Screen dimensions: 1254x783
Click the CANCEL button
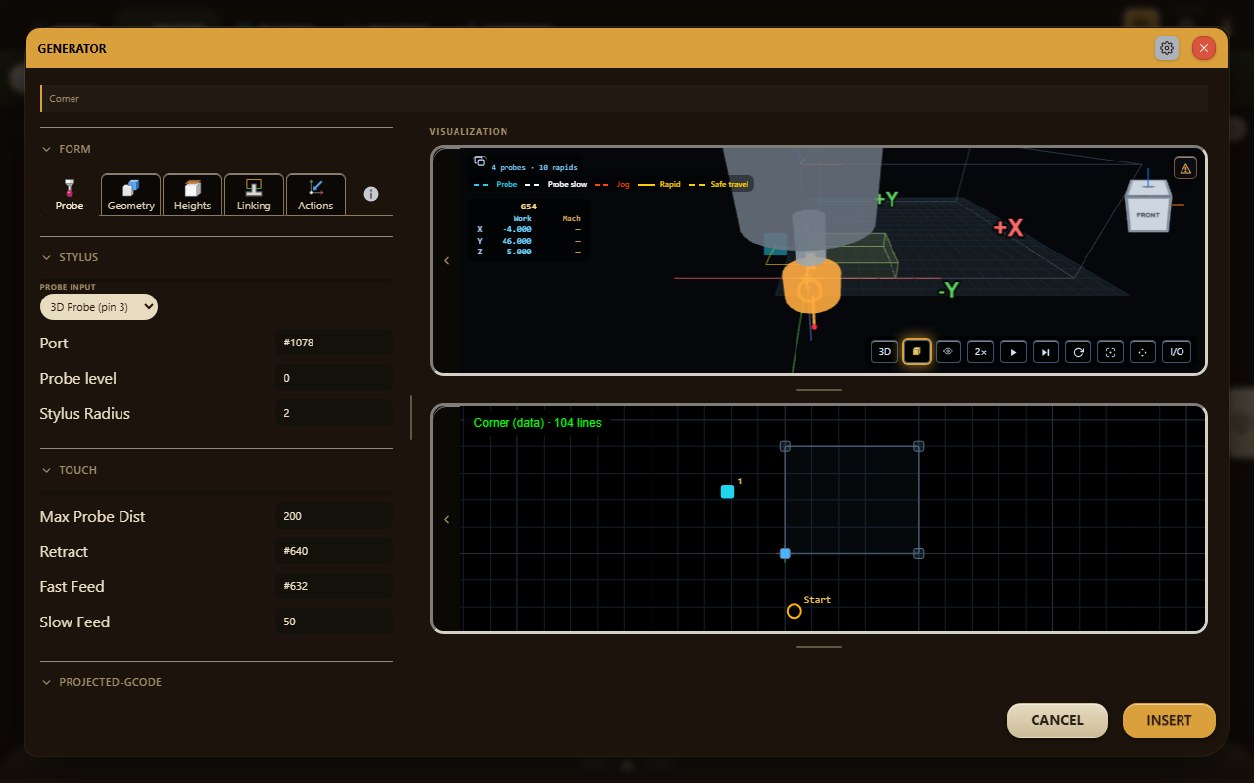[1057, 720]
